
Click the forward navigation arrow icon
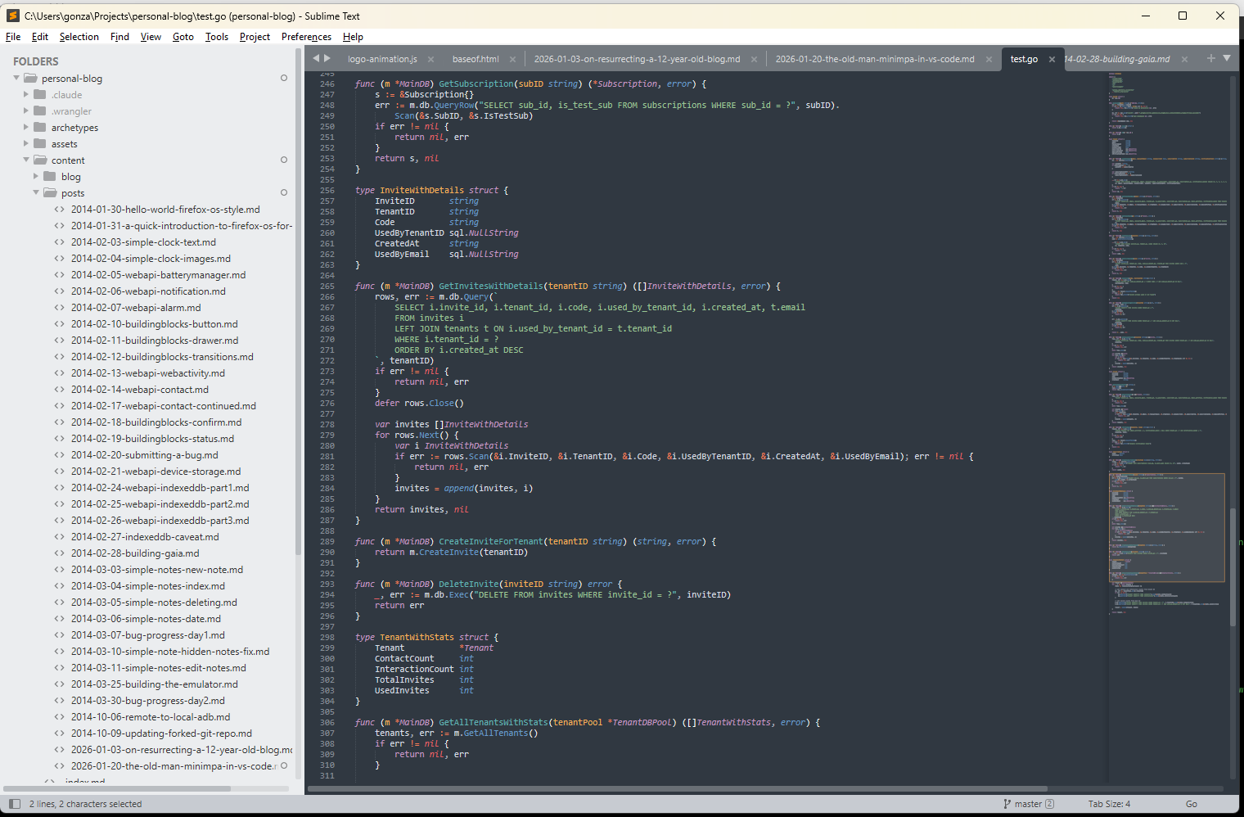click(x=327, y=58)
